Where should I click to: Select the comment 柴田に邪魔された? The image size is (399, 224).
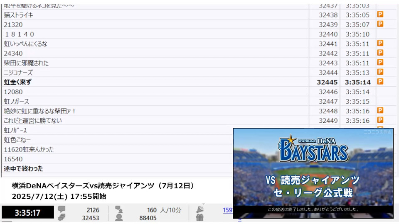(x=26, y=63)
